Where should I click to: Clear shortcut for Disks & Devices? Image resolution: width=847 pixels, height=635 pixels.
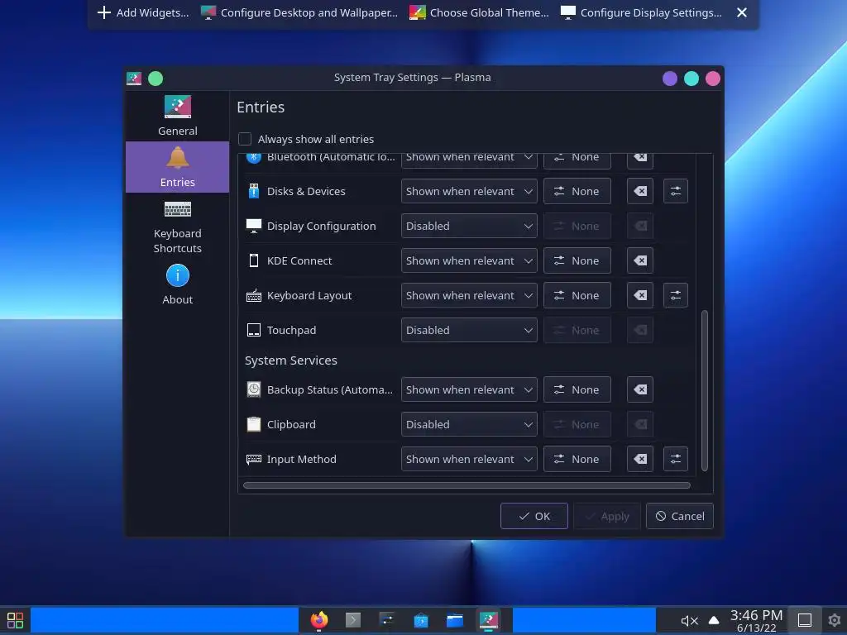pyautogui.click(x=640, y=191)
